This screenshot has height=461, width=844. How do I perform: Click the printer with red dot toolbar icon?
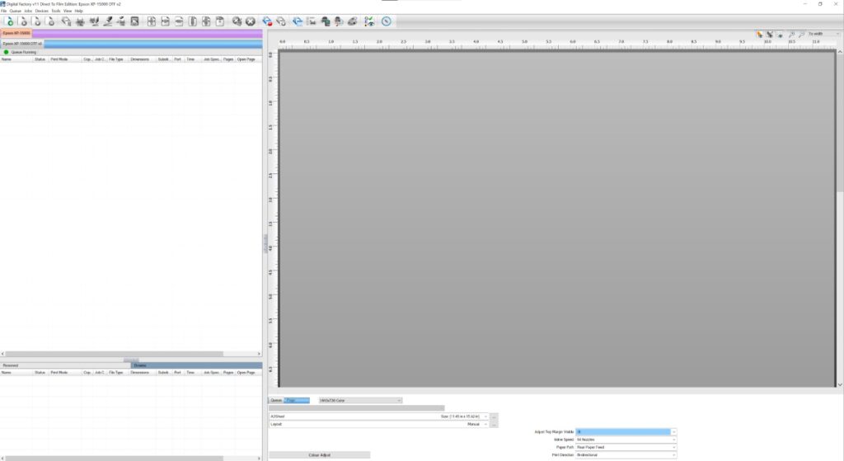click(x=268, y=21)
